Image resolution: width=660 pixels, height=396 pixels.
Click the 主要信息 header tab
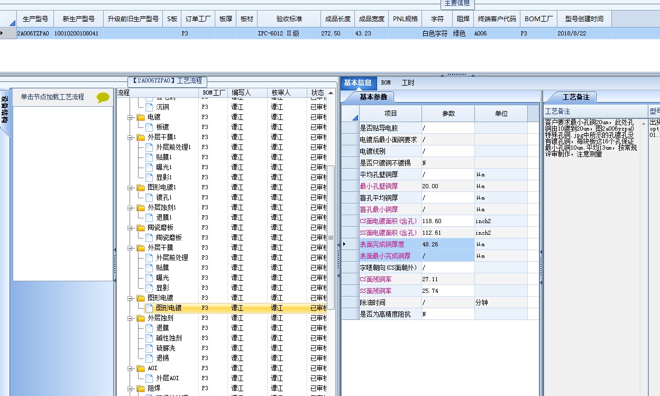click(x=458, y=3)
